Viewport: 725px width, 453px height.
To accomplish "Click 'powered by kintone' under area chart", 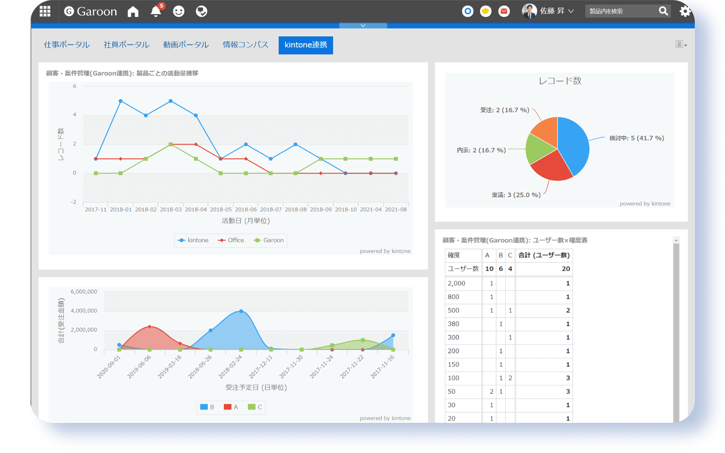I will [385, 418].
